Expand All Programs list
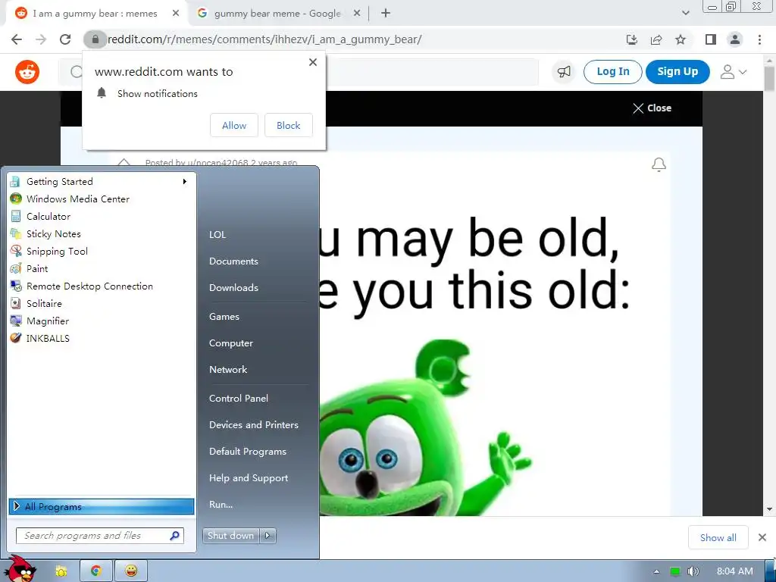Viewport: 776px width, 582px height. pos(102,506)
